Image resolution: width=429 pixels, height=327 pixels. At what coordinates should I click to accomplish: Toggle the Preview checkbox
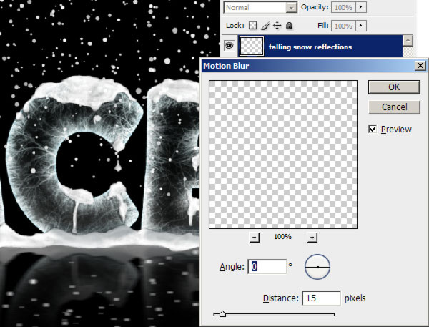[373, 129]
